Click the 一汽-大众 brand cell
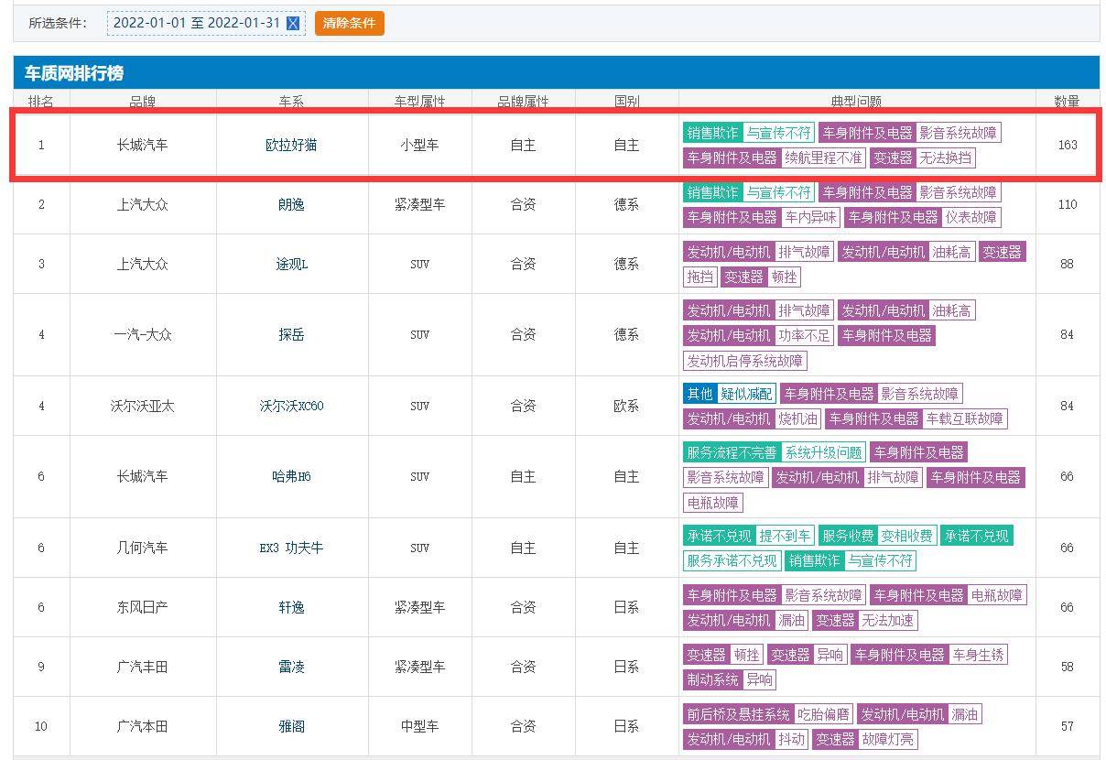The height and width of the screenshot is (760, 1106). tap(143, 334)
